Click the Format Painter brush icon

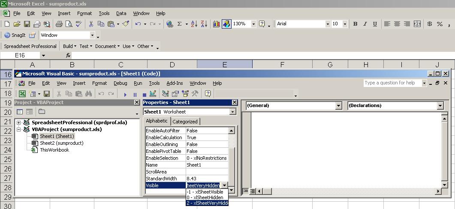[x=126, y=24]
